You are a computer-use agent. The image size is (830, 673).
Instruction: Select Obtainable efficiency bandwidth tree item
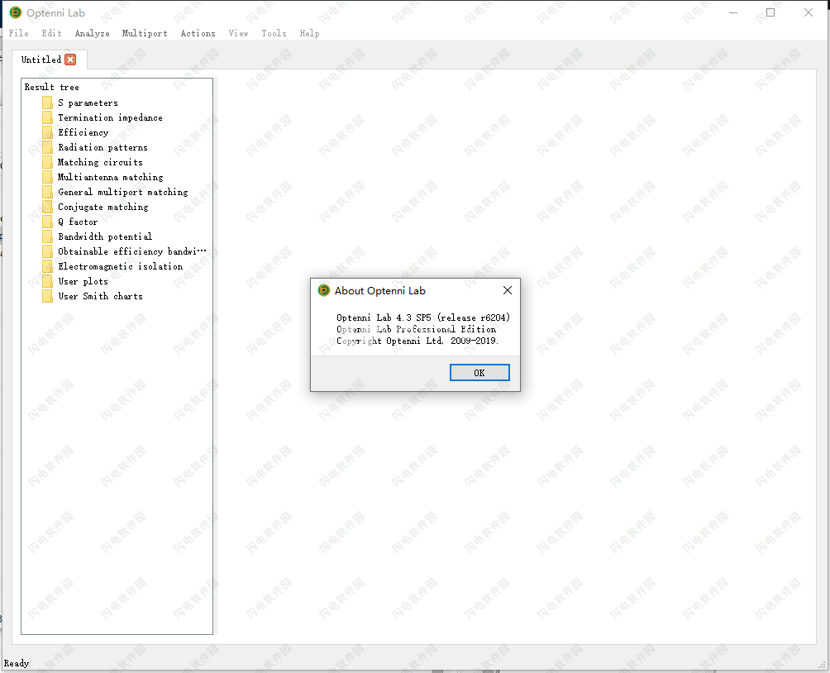(131, 251)
